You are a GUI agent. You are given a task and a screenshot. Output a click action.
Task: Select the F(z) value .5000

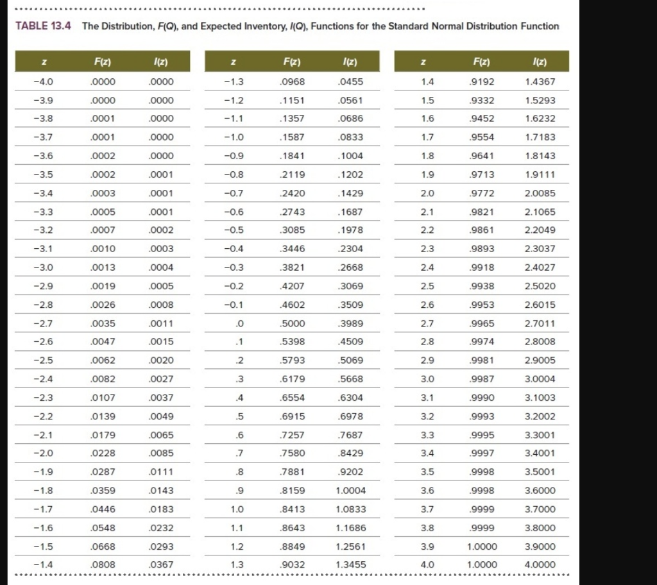point(292,323)
